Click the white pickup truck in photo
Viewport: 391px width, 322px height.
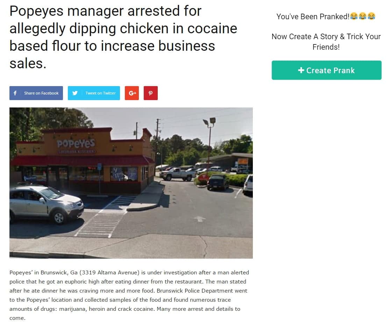(178, 174)
